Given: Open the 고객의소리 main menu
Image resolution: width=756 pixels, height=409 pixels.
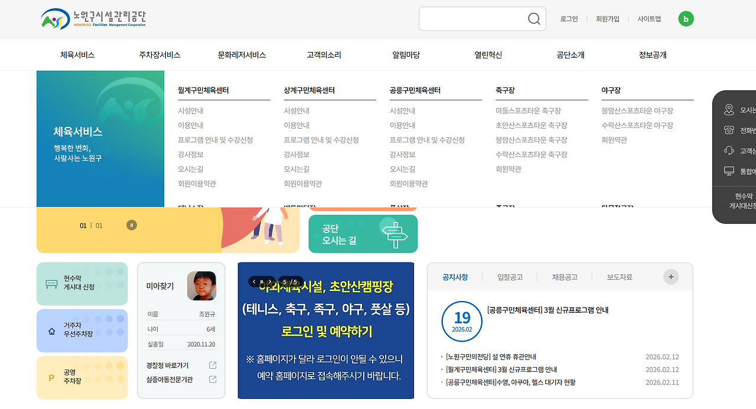Looking at the screenshot, I should point(324,55).
